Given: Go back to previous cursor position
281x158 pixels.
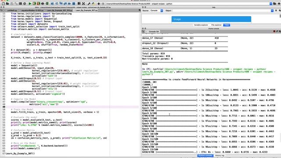Looking at the screenshot, I should click(99, 4).
